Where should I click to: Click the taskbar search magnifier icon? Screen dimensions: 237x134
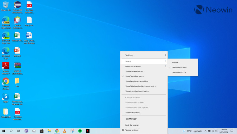11,131
